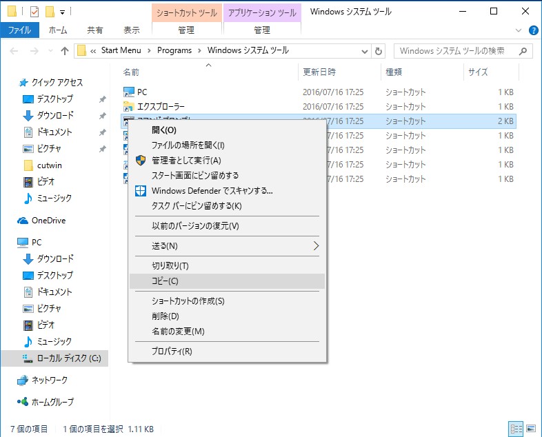Select タスク バーにピン留めする(K)
542x437 pixels.
227,206
